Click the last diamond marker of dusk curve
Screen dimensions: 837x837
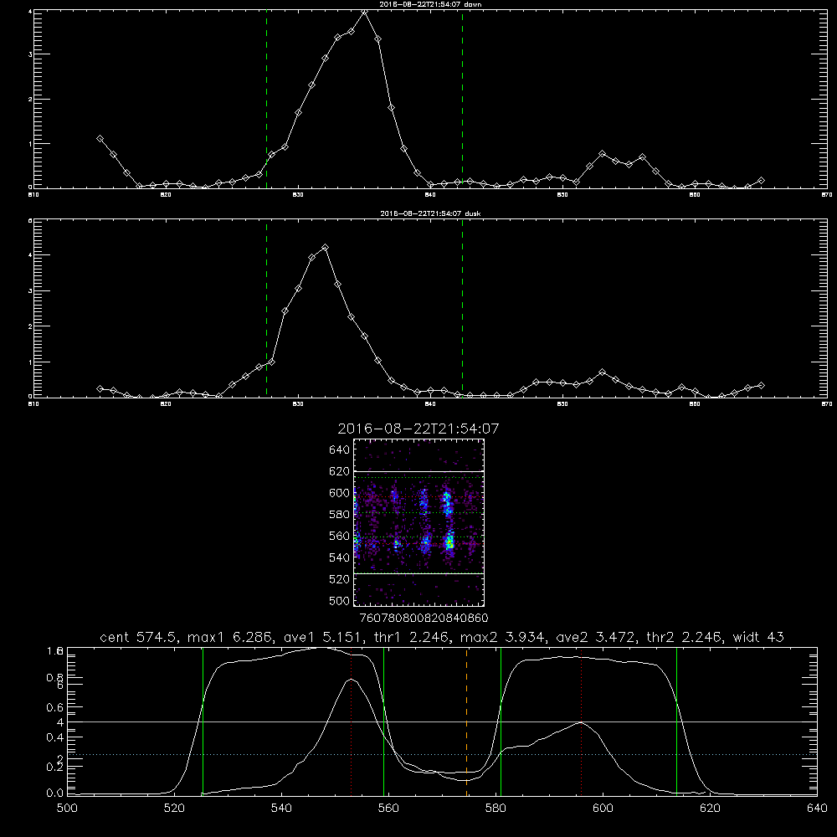[762, 385]
